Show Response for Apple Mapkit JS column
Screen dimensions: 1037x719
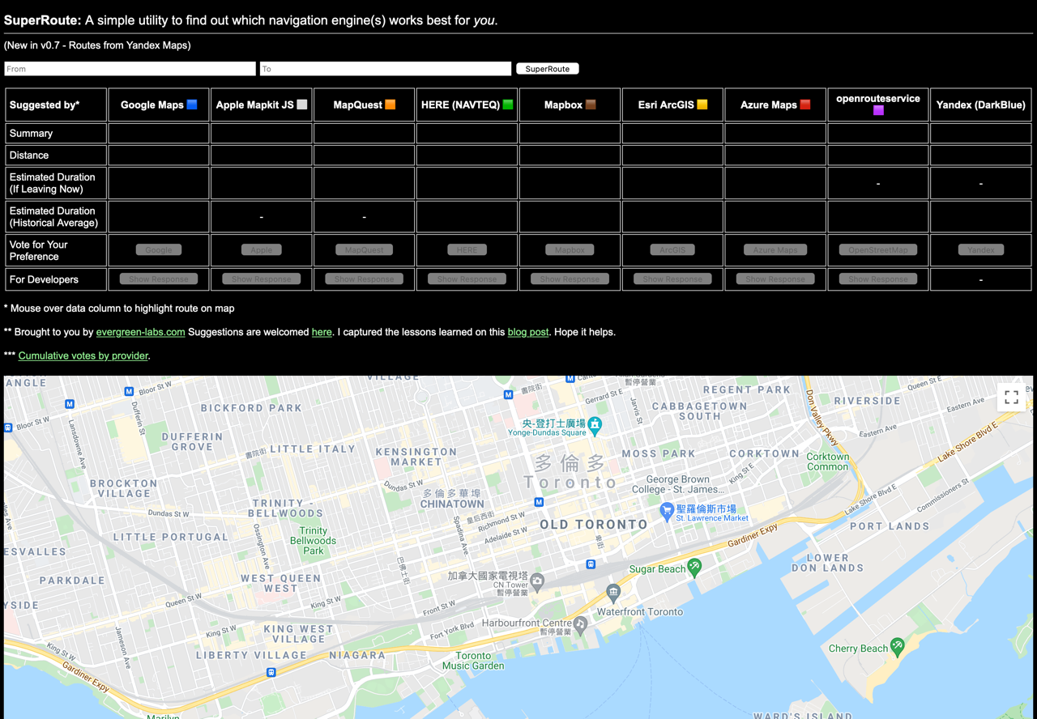[262, 279]
